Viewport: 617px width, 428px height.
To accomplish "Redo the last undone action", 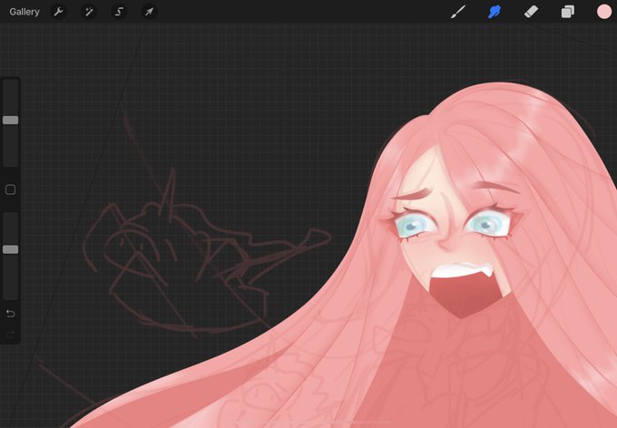I will (11, 335).
